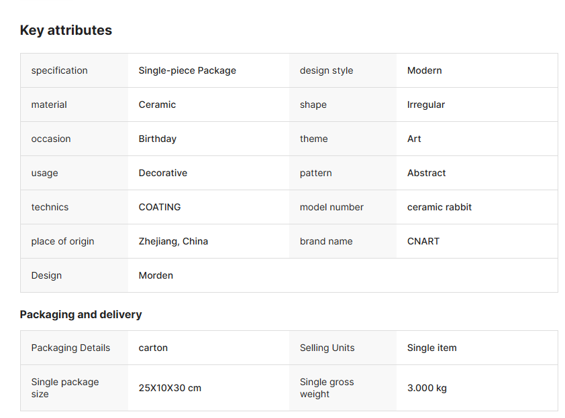
Task: Select the Irregular shape value
Action: click(x=425, y=104)
